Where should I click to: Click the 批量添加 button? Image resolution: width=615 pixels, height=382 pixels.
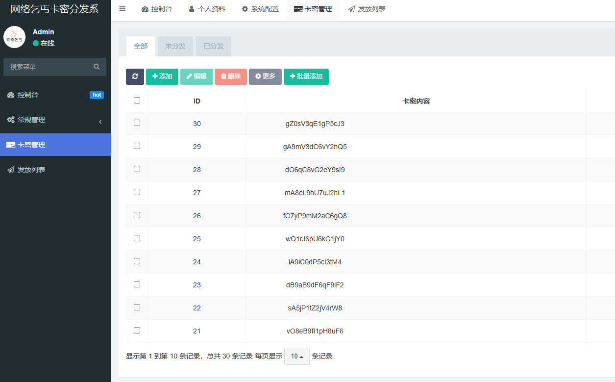point(306,76)
